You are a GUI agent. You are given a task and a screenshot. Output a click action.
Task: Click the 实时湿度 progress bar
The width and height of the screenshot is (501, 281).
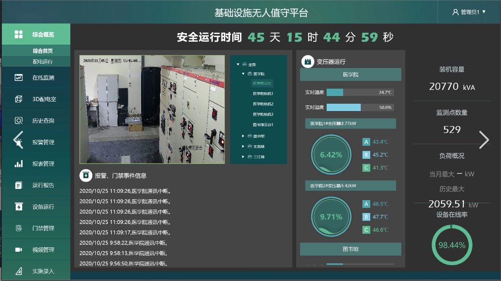pyautogui.click(x=360, y=108)
